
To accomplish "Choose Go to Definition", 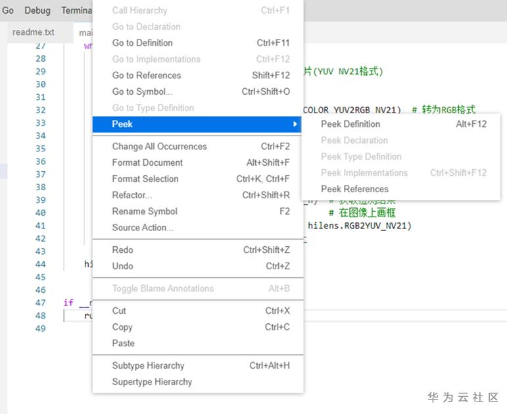I will [x=198, y=43].
